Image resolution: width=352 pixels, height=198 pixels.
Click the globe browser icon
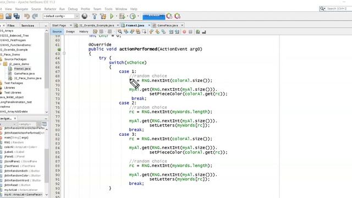pos(85,16)
